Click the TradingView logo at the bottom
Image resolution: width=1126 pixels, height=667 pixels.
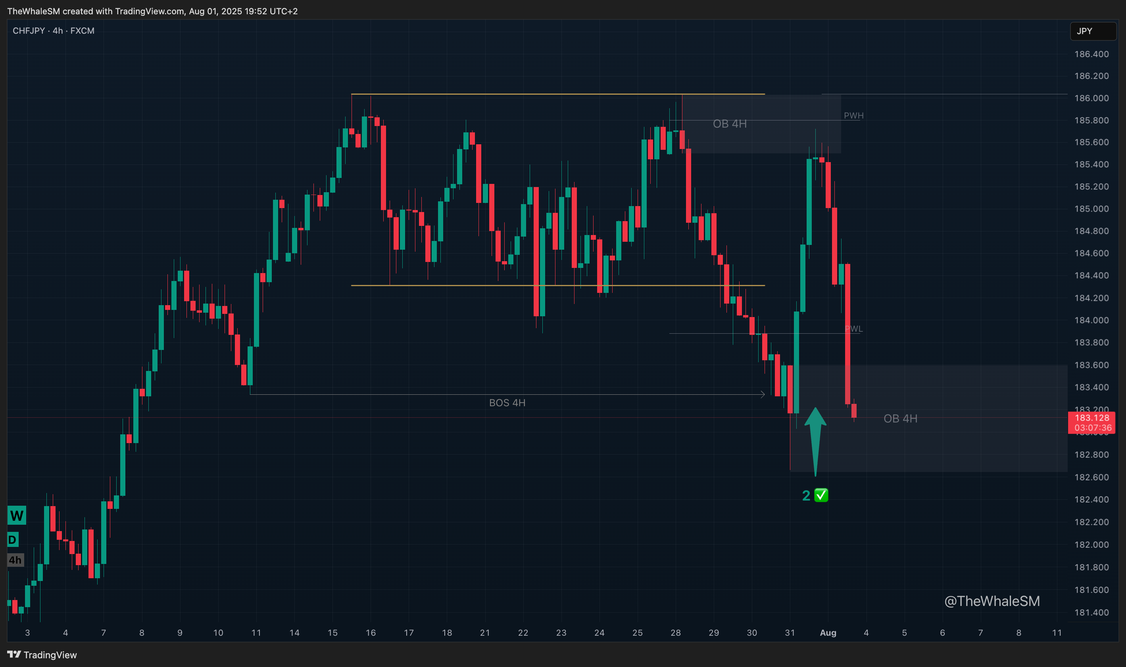[x=42, y=654]
